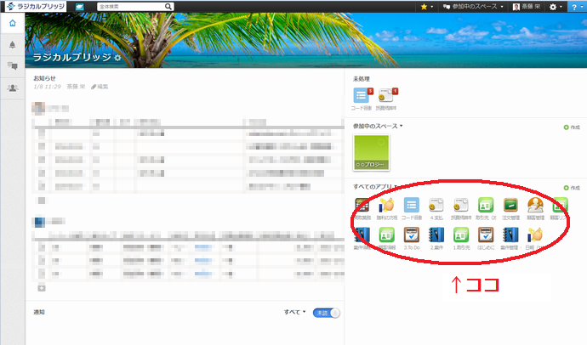Click 編集 link under お知らせ
This screenshot has height=345, width=587.
100,87
